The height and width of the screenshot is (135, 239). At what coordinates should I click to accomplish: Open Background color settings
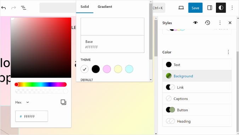197,76
